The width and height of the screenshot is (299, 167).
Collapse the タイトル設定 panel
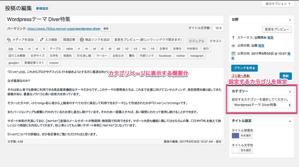(x=290, y=121)
